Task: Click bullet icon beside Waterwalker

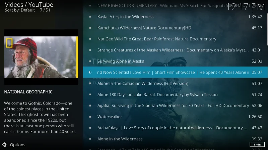Action: pyautogui.click(x=90, y=117)
